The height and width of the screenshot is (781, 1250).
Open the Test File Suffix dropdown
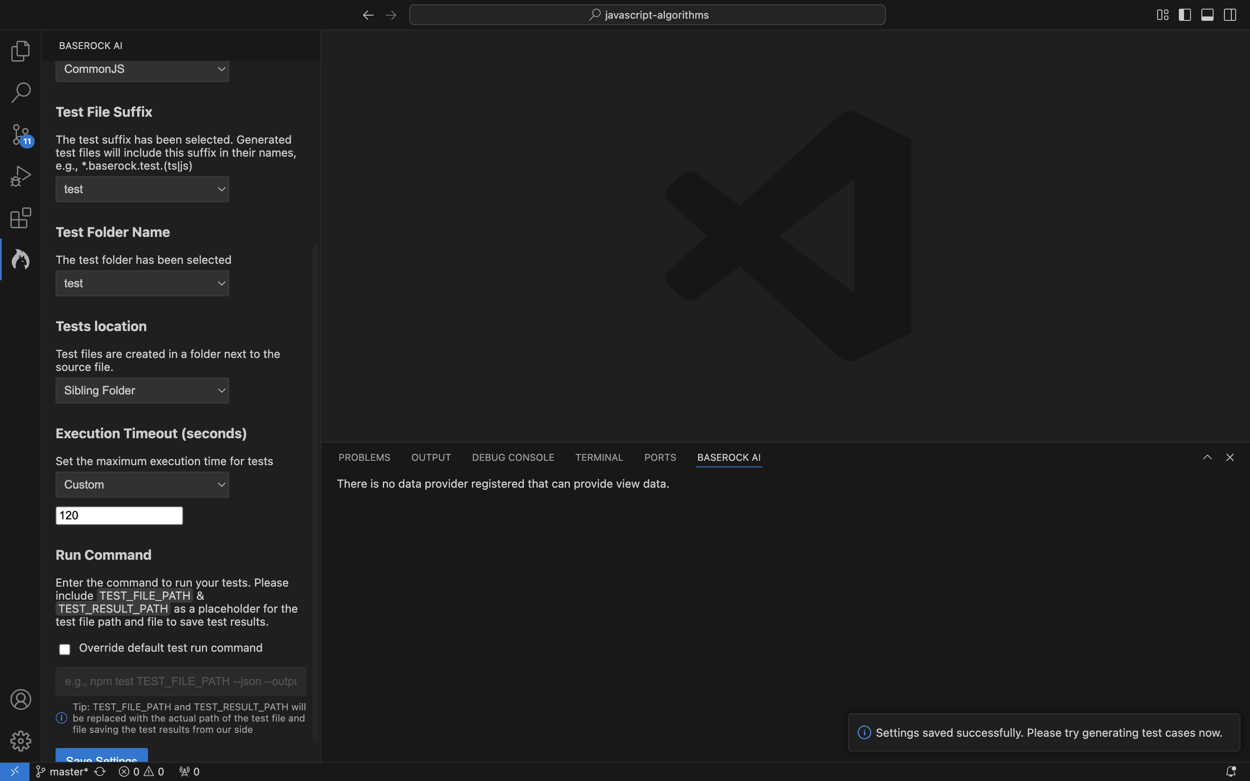pos(142,189)
